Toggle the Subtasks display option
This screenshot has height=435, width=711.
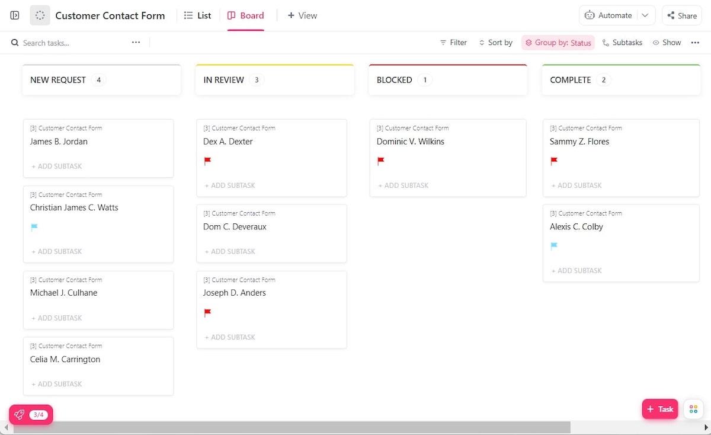point(622,43)
